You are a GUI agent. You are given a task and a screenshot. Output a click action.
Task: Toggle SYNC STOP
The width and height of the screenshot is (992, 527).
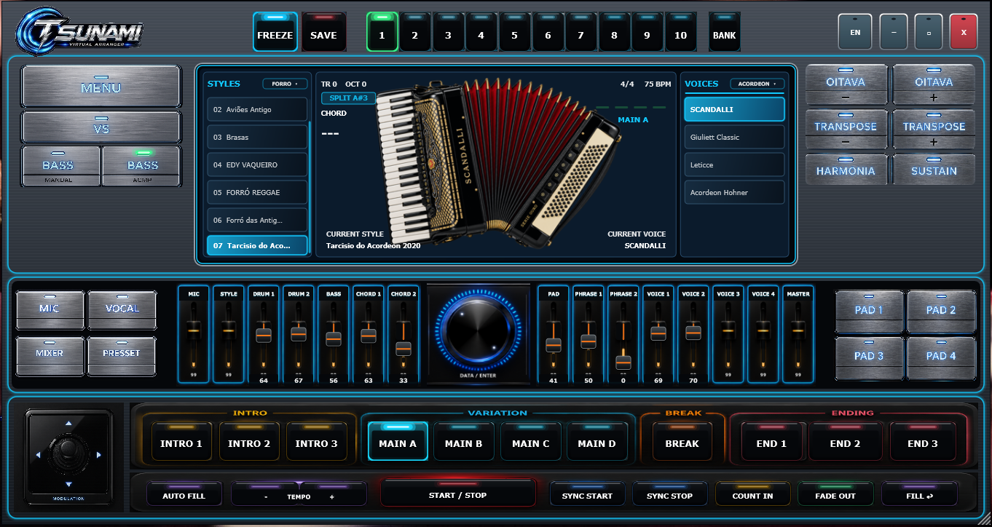[669, 495]
